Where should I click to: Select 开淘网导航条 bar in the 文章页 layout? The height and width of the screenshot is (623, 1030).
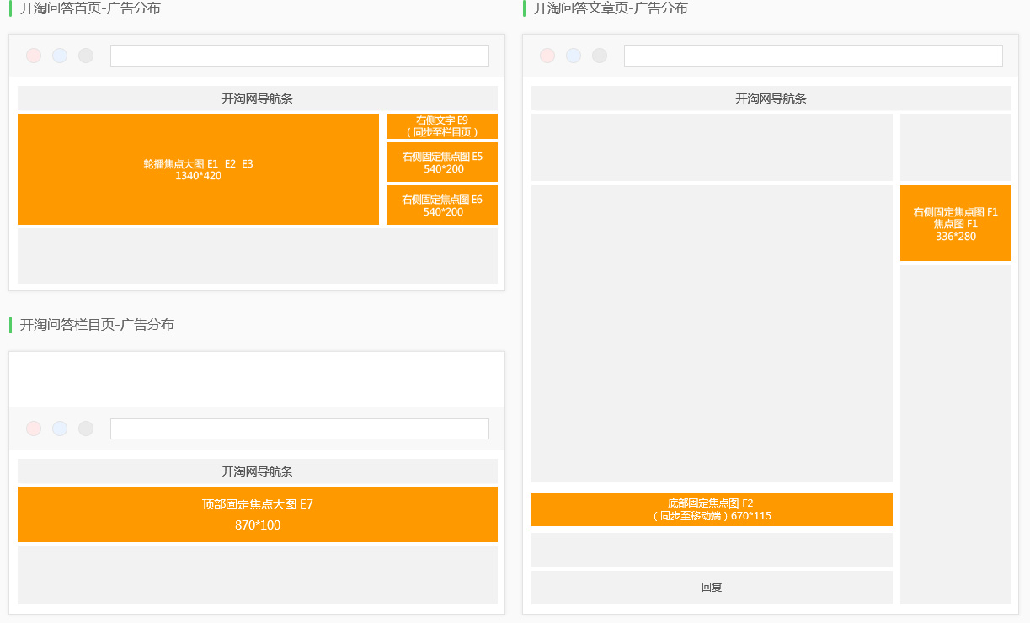[x=771, y=99]
